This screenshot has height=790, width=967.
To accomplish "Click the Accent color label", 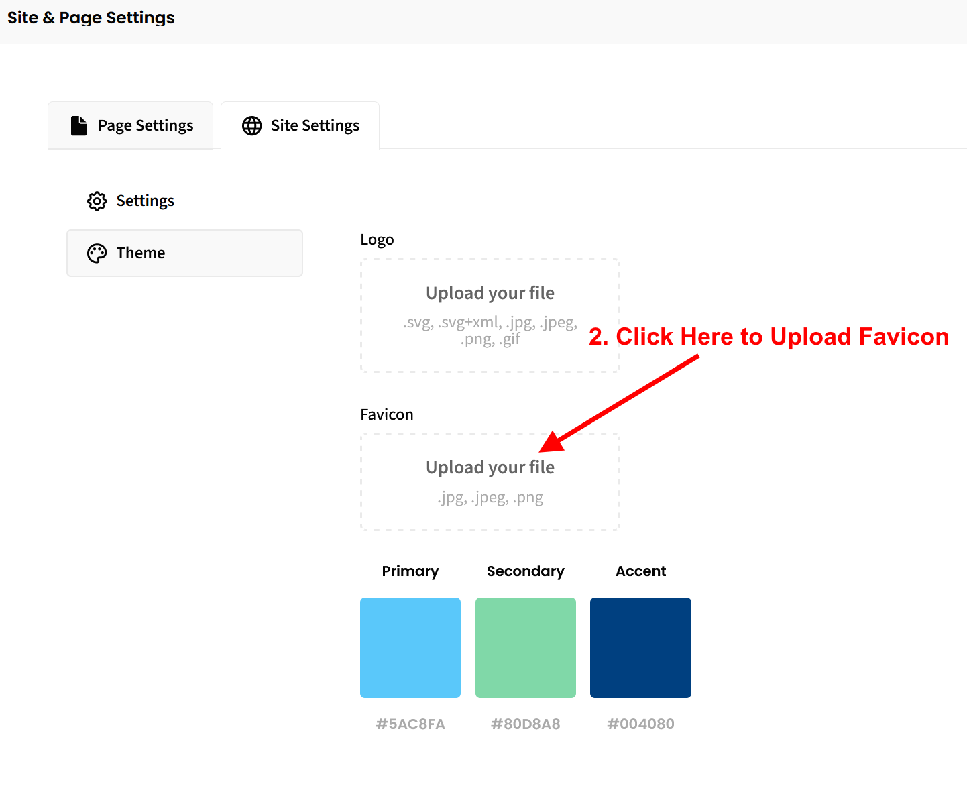I will (x=640, y=571).
